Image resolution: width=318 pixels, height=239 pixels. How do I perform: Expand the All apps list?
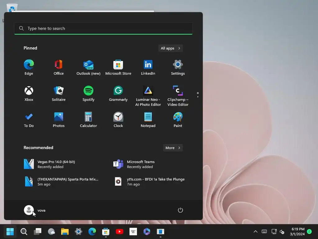(x=170, y=48)
